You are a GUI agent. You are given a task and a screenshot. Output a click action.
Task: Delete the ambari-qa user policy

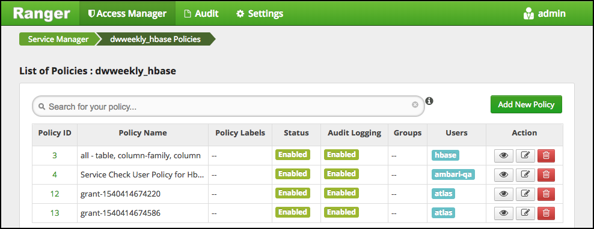click(x=546, y=174)
